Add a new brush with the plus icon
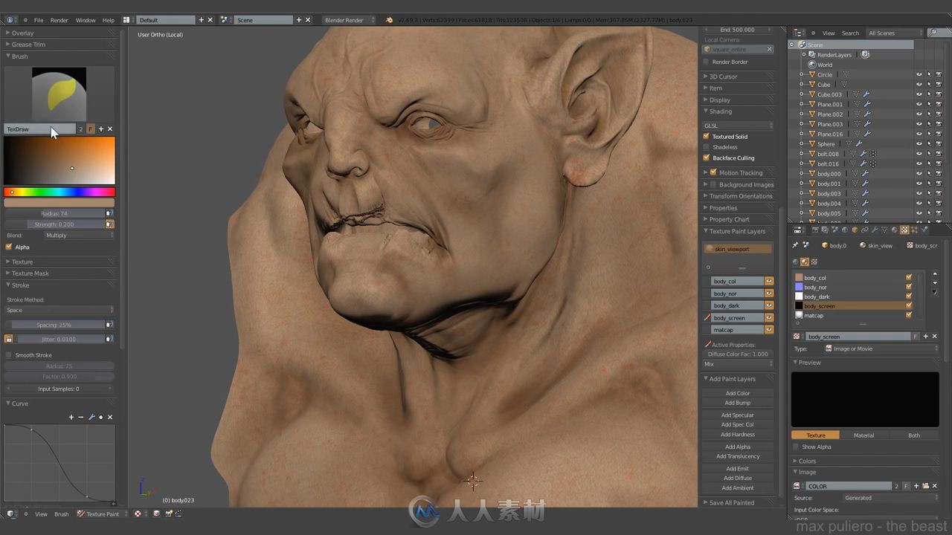This screenshot has height=535, width=952. click(x=101, y=129)
